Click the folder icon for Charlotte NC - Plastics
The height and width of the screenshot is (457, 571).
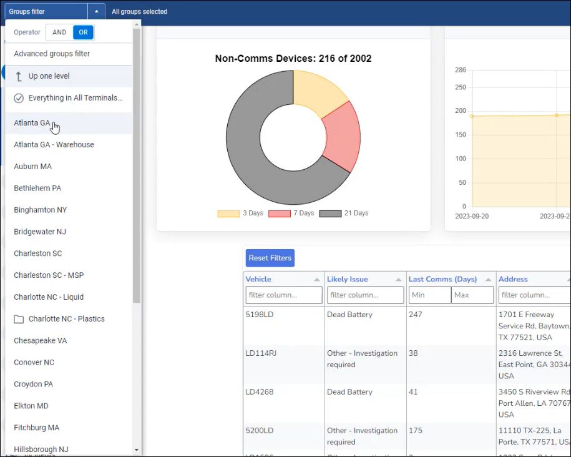pyautogui.click(x=19, y=319)
